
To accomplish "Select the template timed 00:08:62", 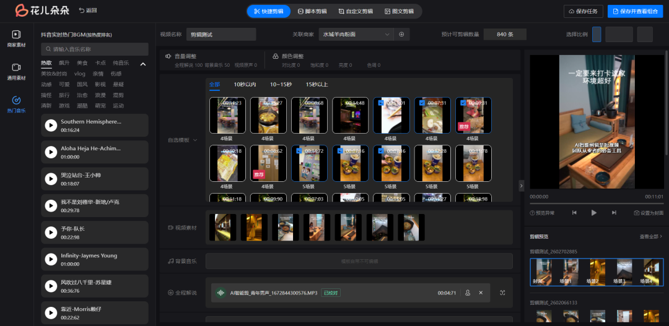I will tap(268, 163).
